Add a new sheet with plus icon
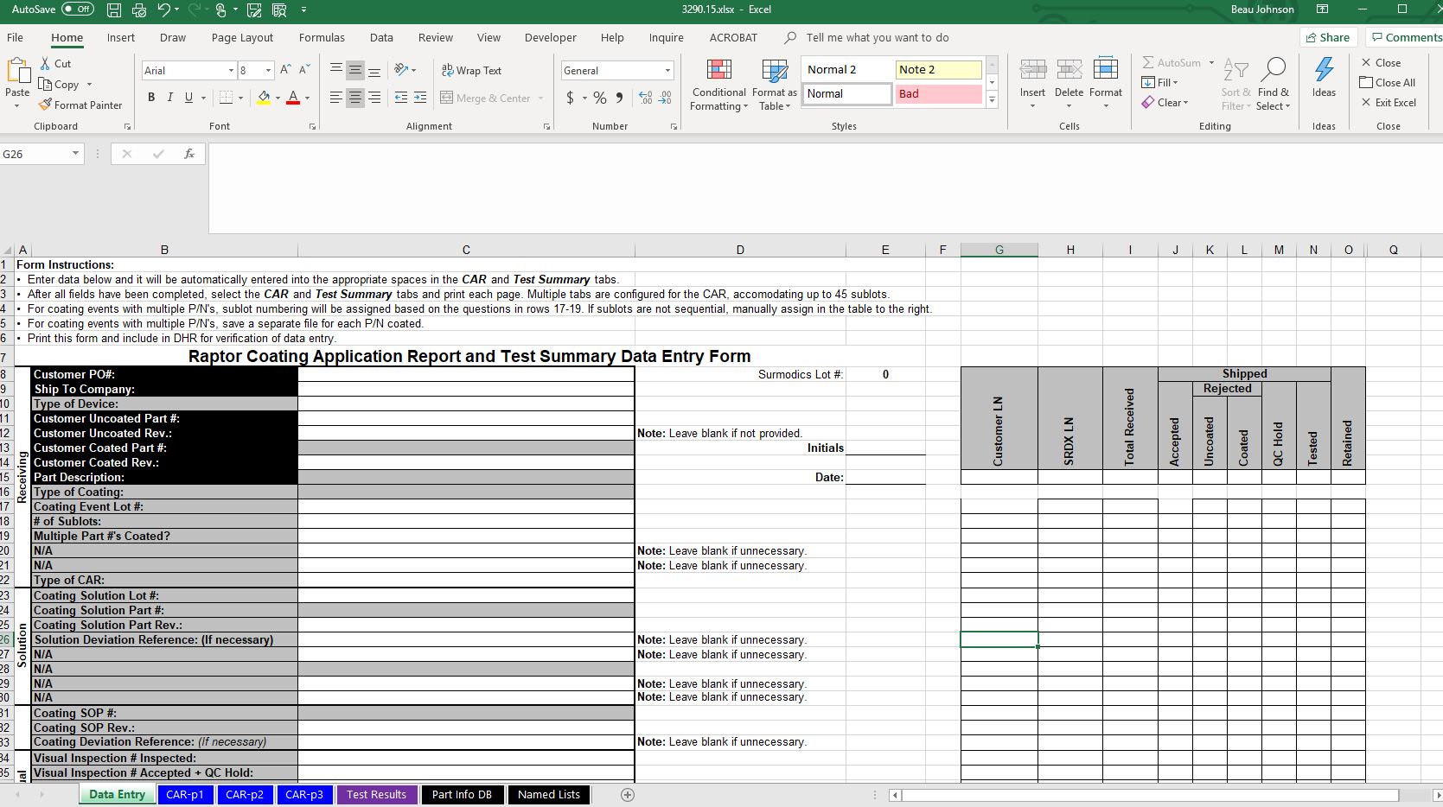This screenshot has width=1443, height=807. coord(628,795)
